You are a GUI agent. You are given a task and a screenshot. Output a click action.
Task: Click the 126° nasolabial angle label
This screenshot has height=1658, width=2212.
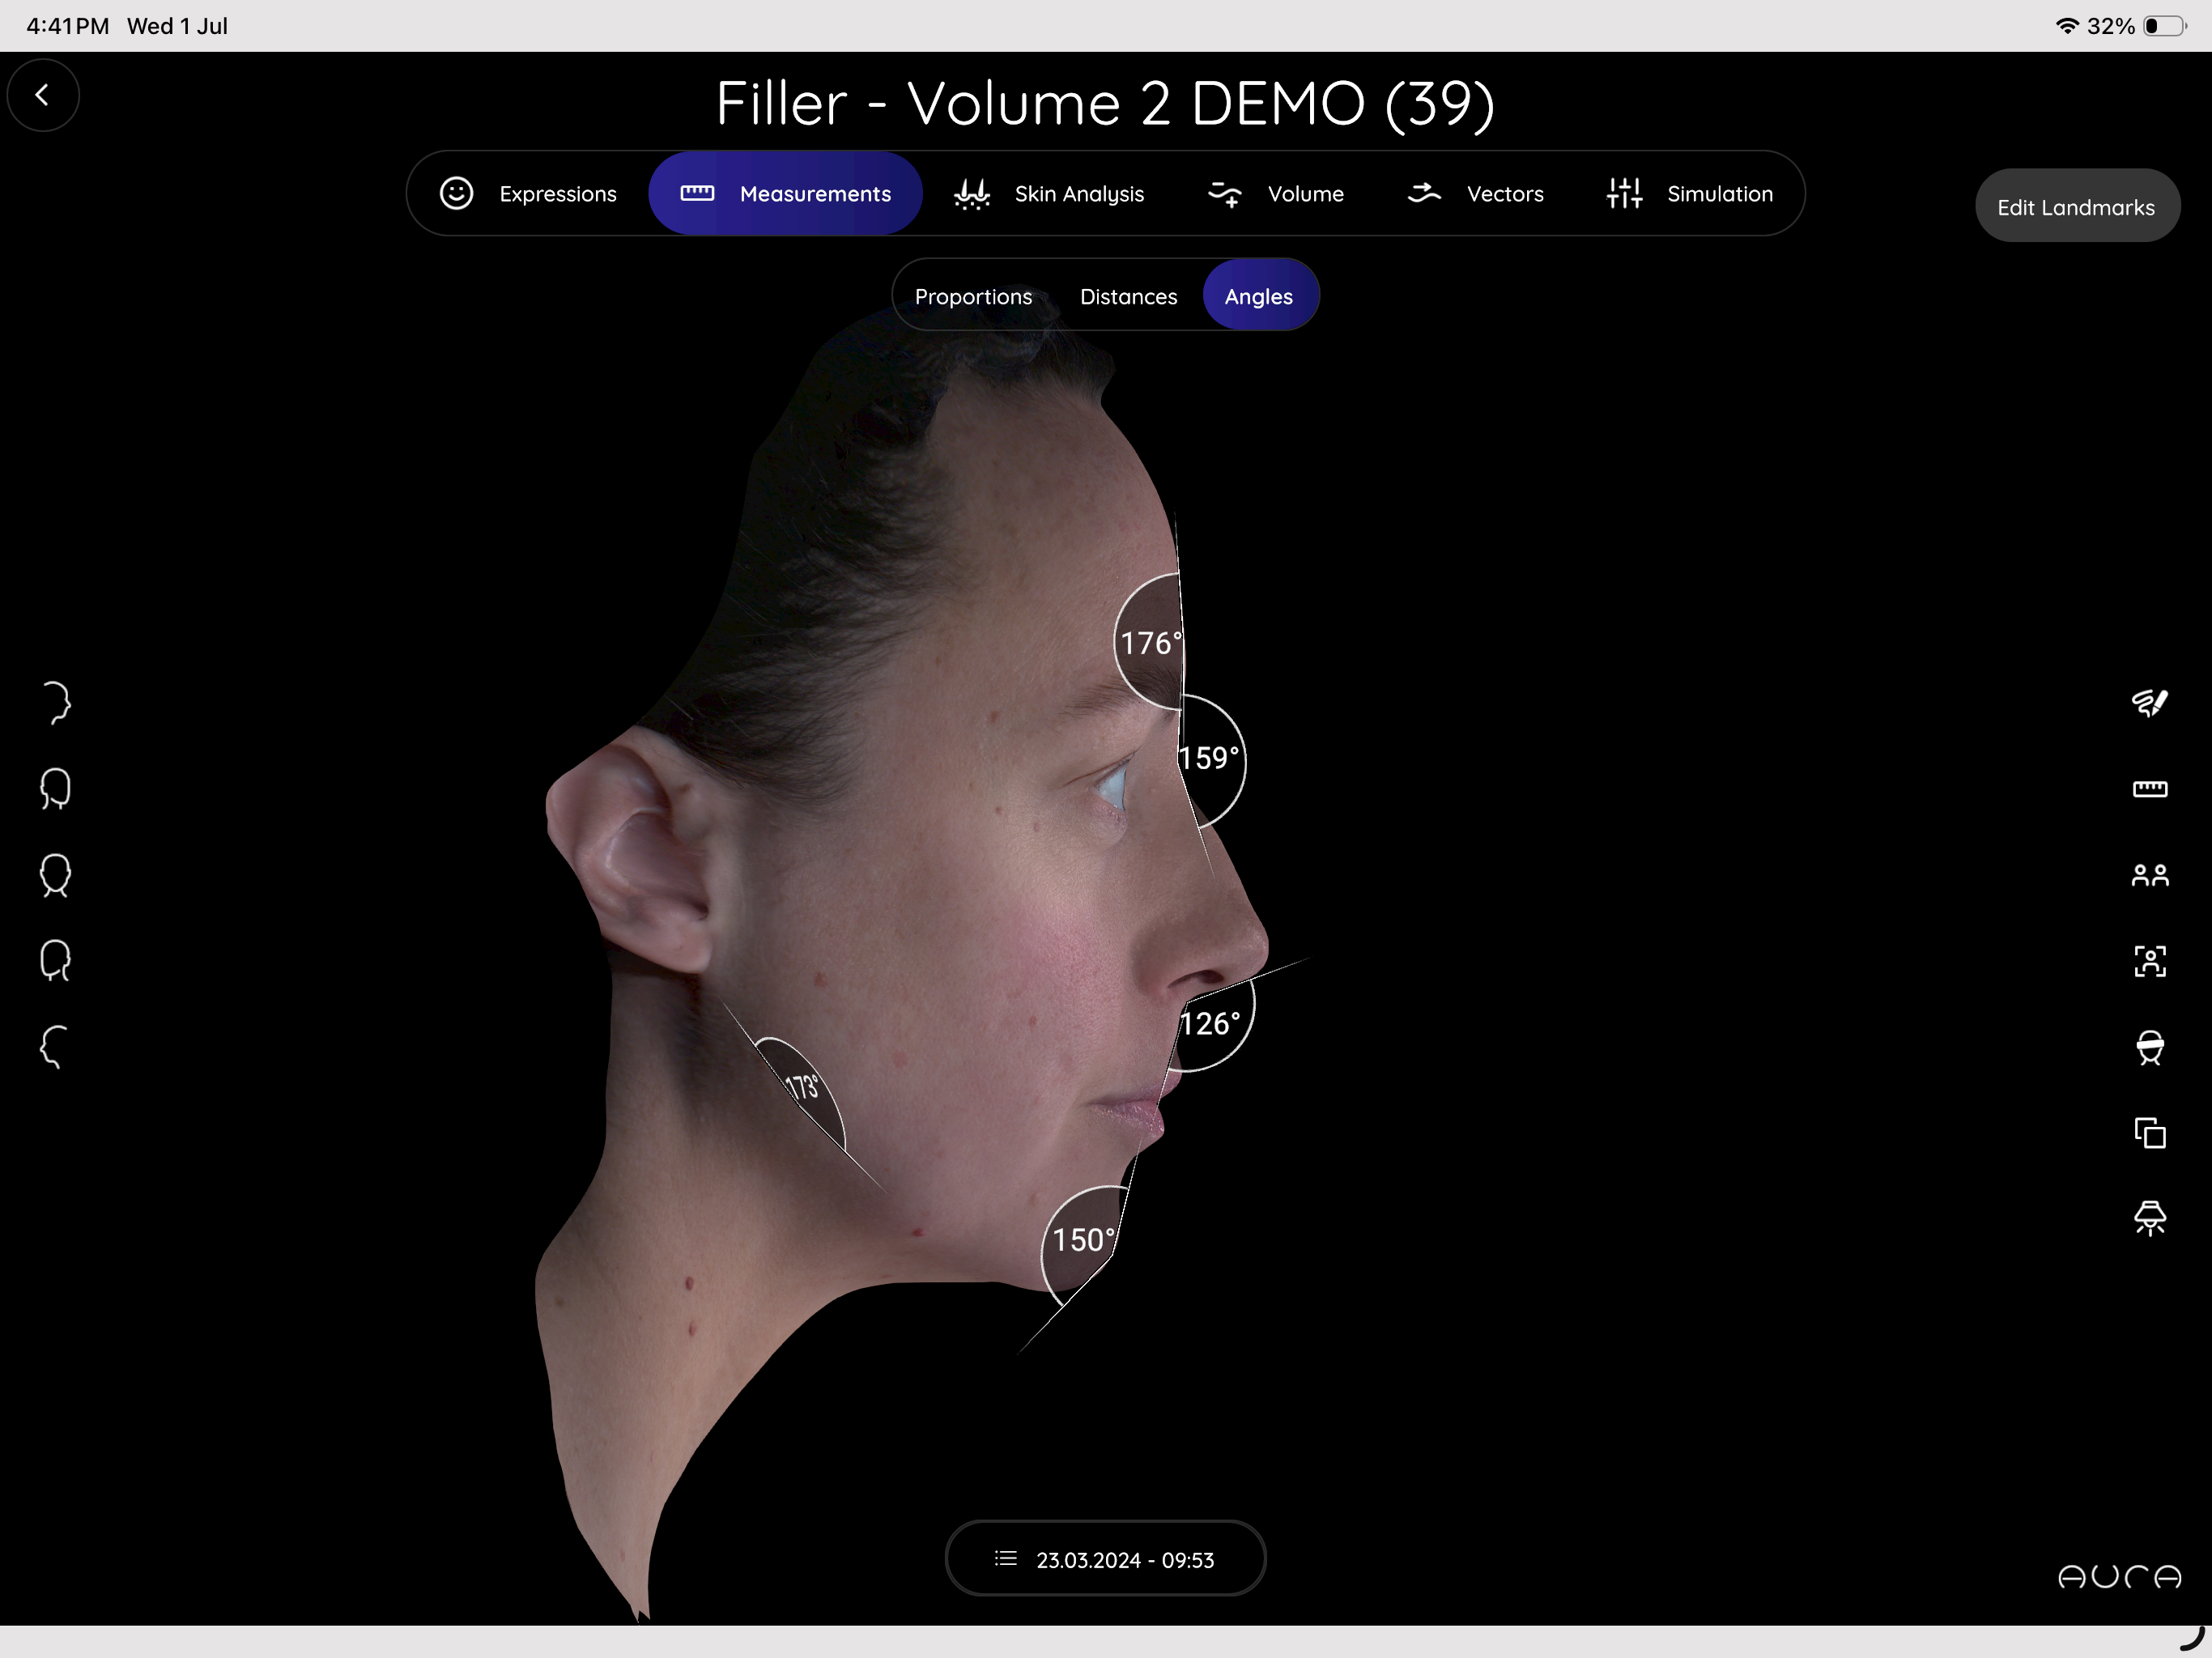pyautogui.click(x=1211, y=1024)
